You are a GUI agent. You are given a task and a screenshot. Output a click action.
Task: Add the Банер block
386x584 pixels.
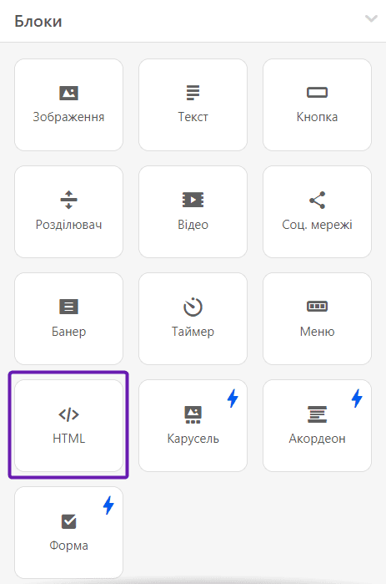[68, 319]
